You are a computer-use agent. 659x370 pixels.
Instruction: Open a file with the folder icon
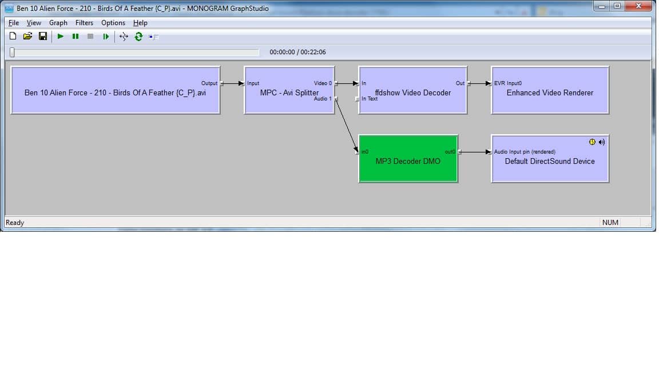tap(27, 37)
